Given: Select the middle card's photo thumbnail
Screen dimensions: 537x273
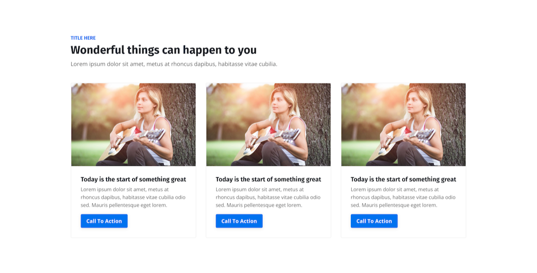Looking at the screenshot, I should coord(268,124).
